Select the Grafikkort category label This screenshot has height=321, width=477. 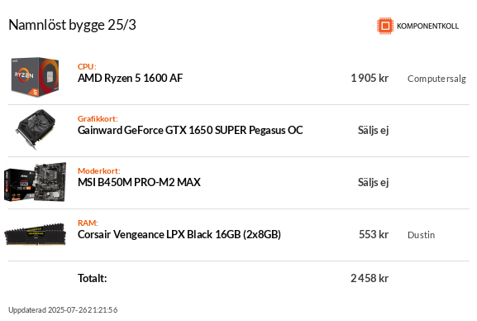pyautogui.click(x=98, y=118)
